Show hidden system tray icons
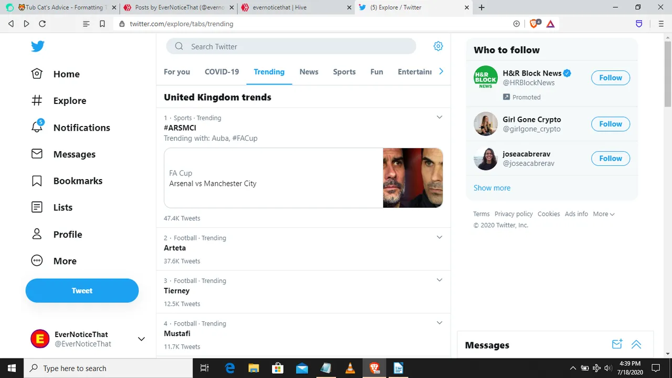The image size is (672, 378). (572, 368)
